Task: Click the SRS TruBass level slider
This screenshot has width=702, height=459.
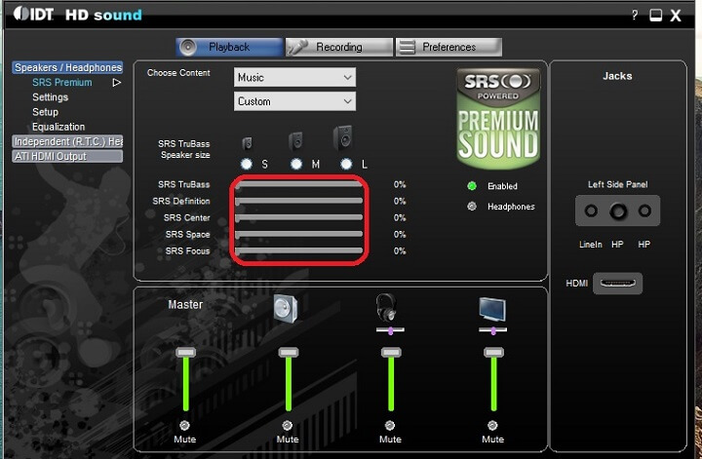Action: 299,184
